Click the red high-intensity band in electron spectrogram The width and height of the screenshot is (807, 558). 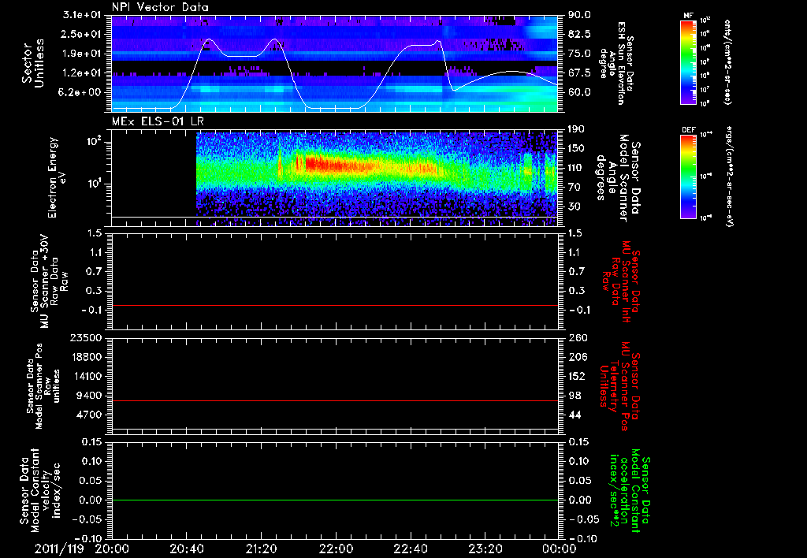[323, 164]
